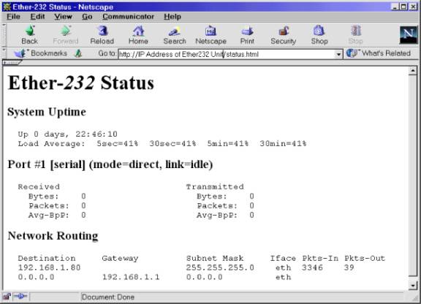
Task: Click the gateway '192.168.1.1'
Action: [131, 277]
